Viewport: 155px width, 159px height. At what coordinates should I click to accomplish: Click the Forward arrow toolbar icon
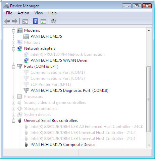point(15,21)
